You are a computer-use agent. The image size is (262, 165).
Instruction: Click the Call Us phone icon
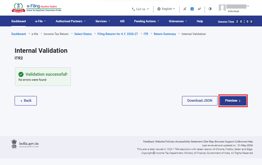(133, 9)
